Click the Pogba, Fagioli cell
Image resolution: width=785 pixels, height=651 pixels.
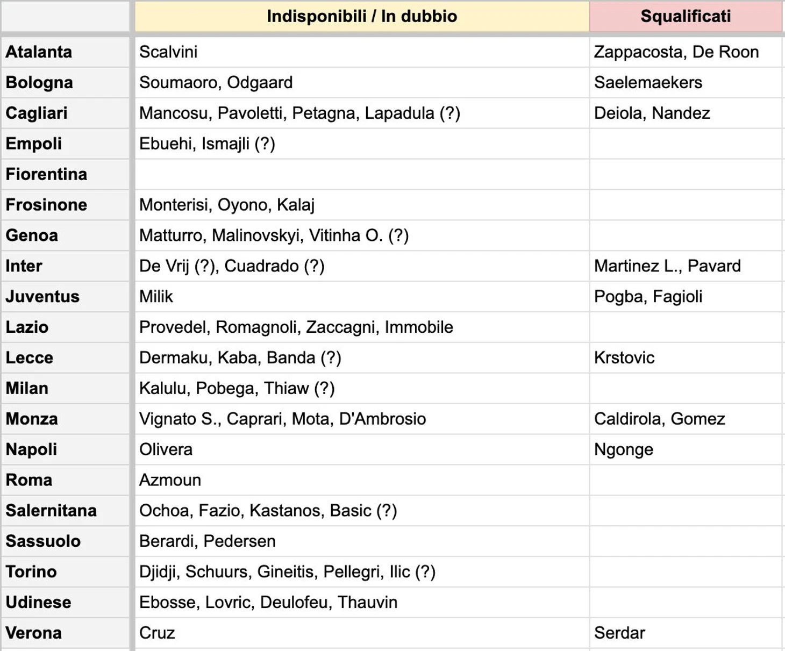coord(686,297)
